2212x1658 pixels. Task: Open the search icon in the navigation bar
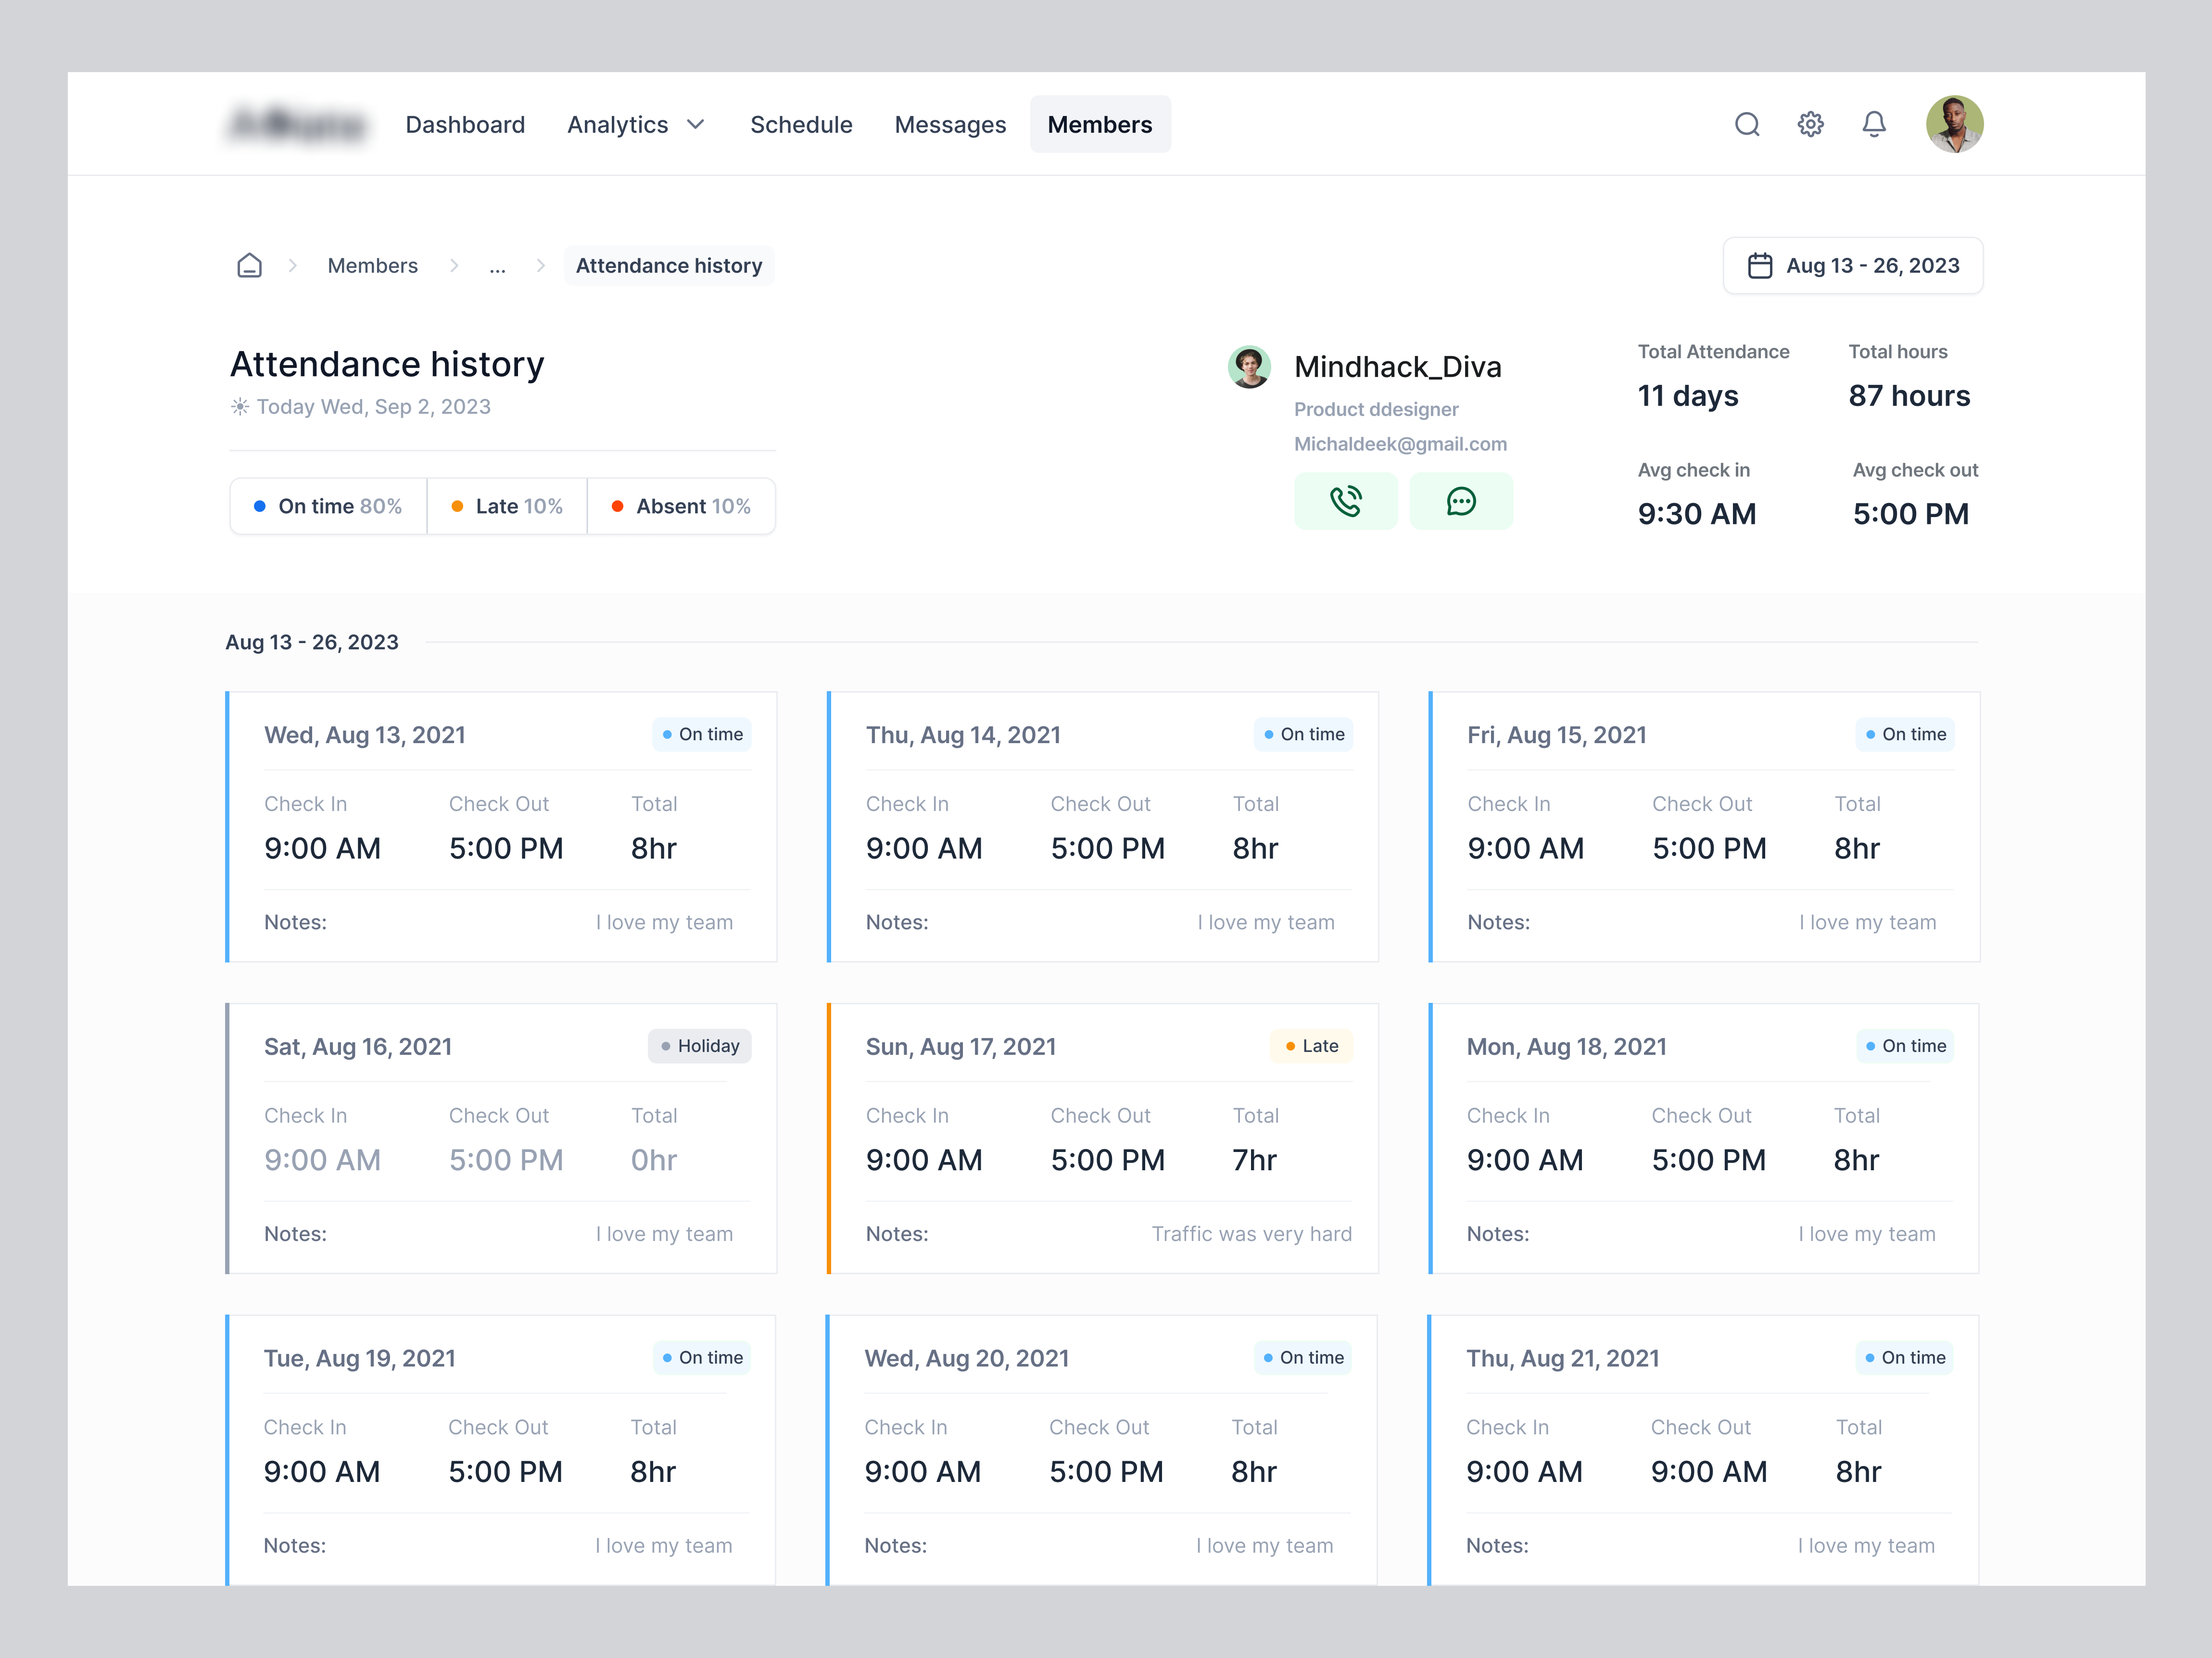pyautogui.click(x=1748, y=124)
